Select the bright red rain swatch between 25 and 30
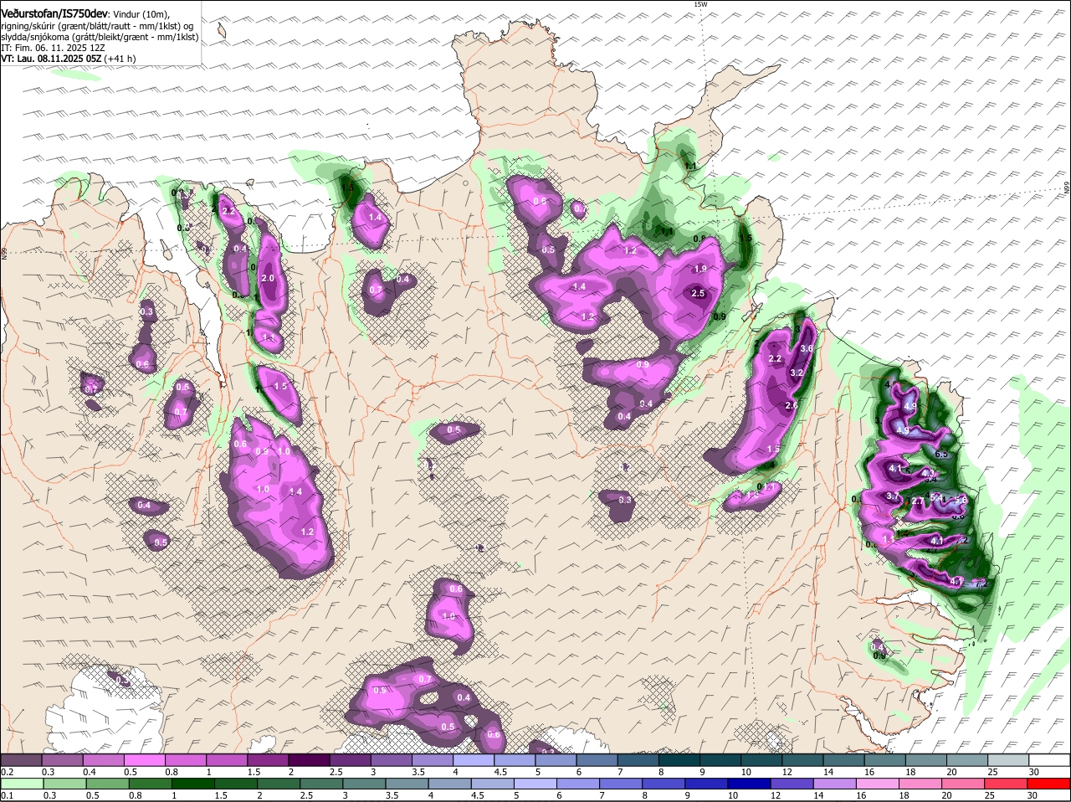1071x802 pixels. pyautogui.click(x=1008, y=783)
